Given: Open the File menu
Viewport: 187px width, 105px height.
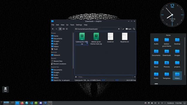Looking at the screenshot, I should 53,25.
